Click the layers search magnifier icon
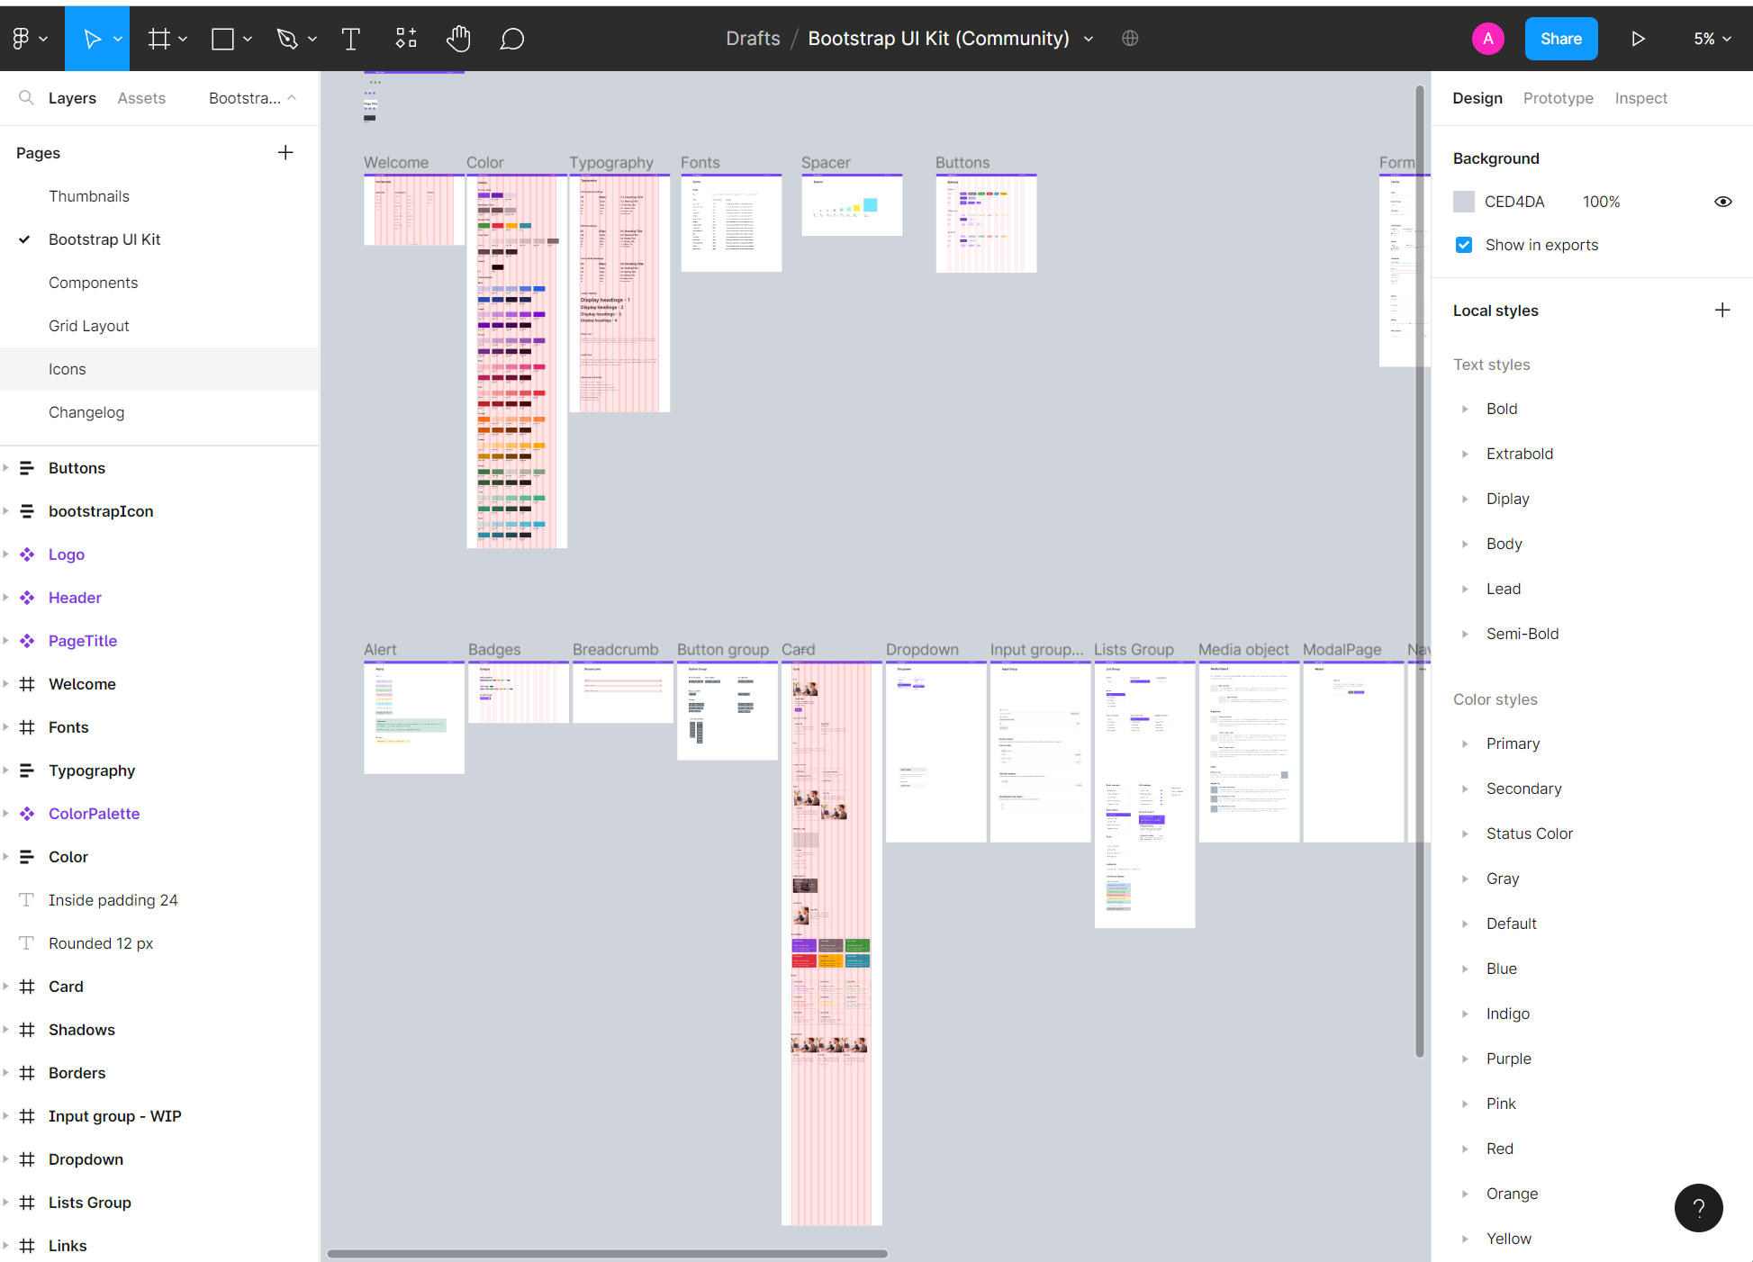 [26, 98]
